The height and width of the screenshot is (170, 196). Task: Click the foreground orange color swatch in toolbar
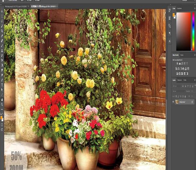click(1, 117)
